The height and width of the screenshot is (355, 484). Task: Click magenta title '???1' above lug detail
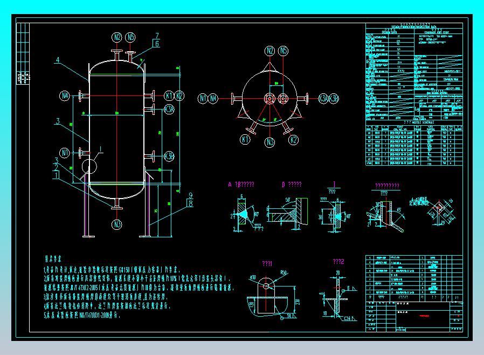[267, 263]
